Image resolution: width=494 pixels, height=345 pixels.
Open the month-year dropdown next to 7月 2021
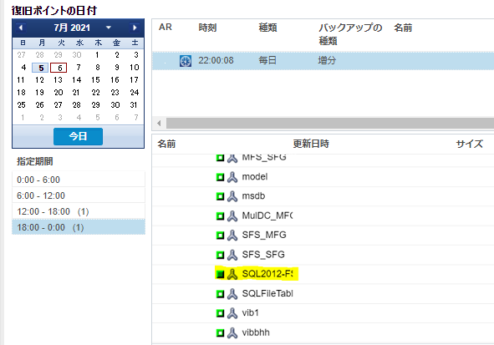109,28
